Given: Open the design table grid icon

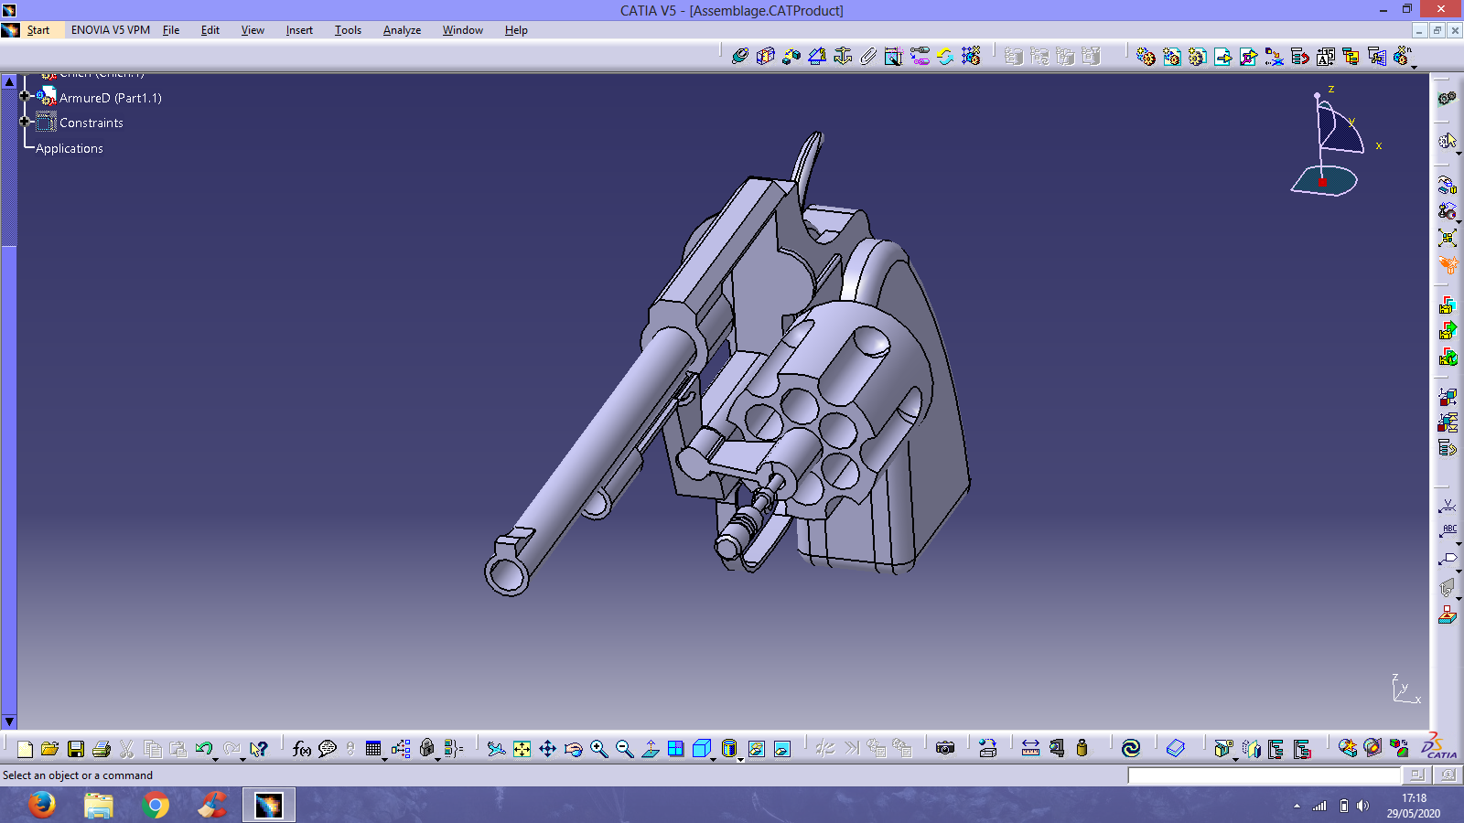Looking at the screenshot, I should pos(373,749).
